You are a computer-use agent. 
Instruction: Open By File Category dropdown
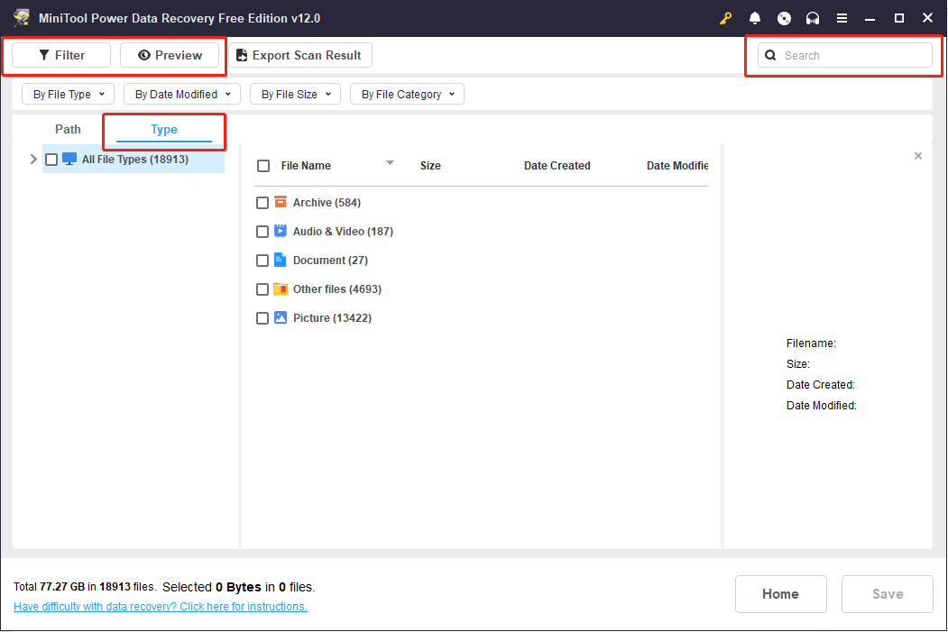tap(407, 95)
